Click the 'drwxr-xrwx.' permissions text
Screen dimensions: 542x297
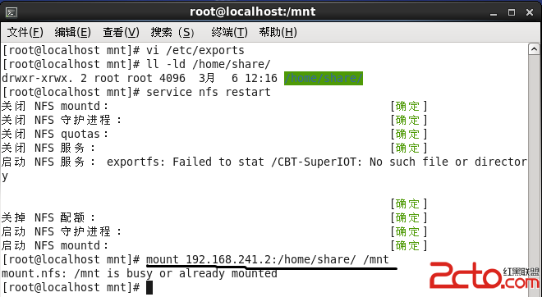tap(37, 78)
